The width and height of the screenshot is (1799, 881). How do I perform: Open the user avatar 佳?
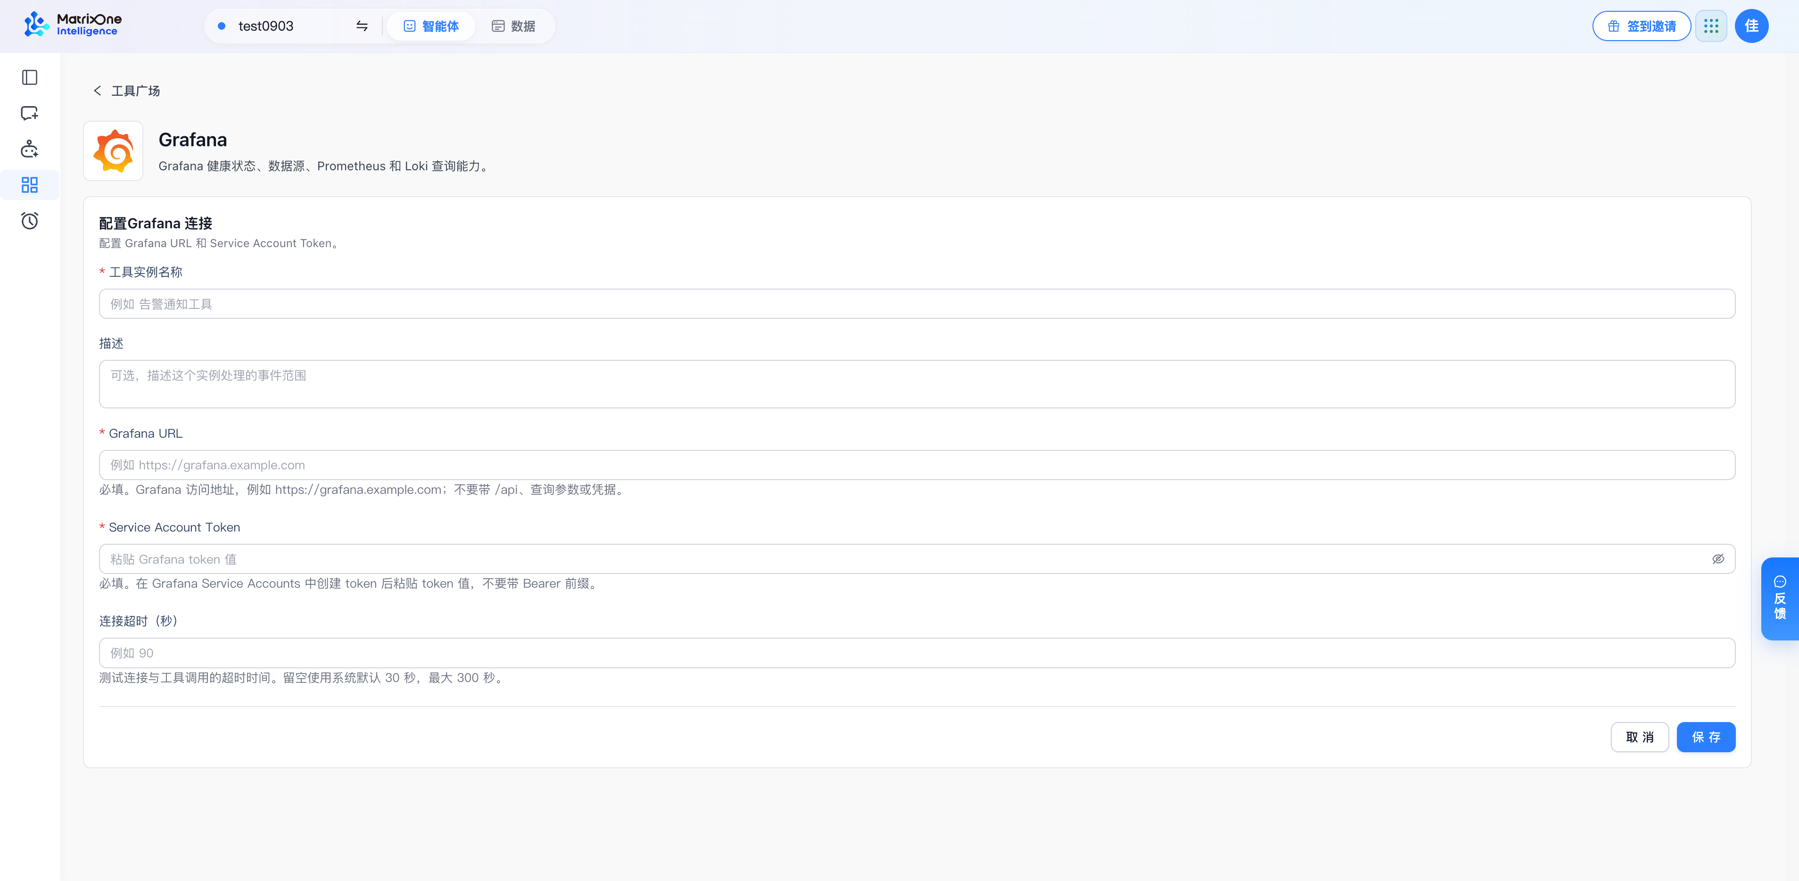click(x=1751, y=26)
